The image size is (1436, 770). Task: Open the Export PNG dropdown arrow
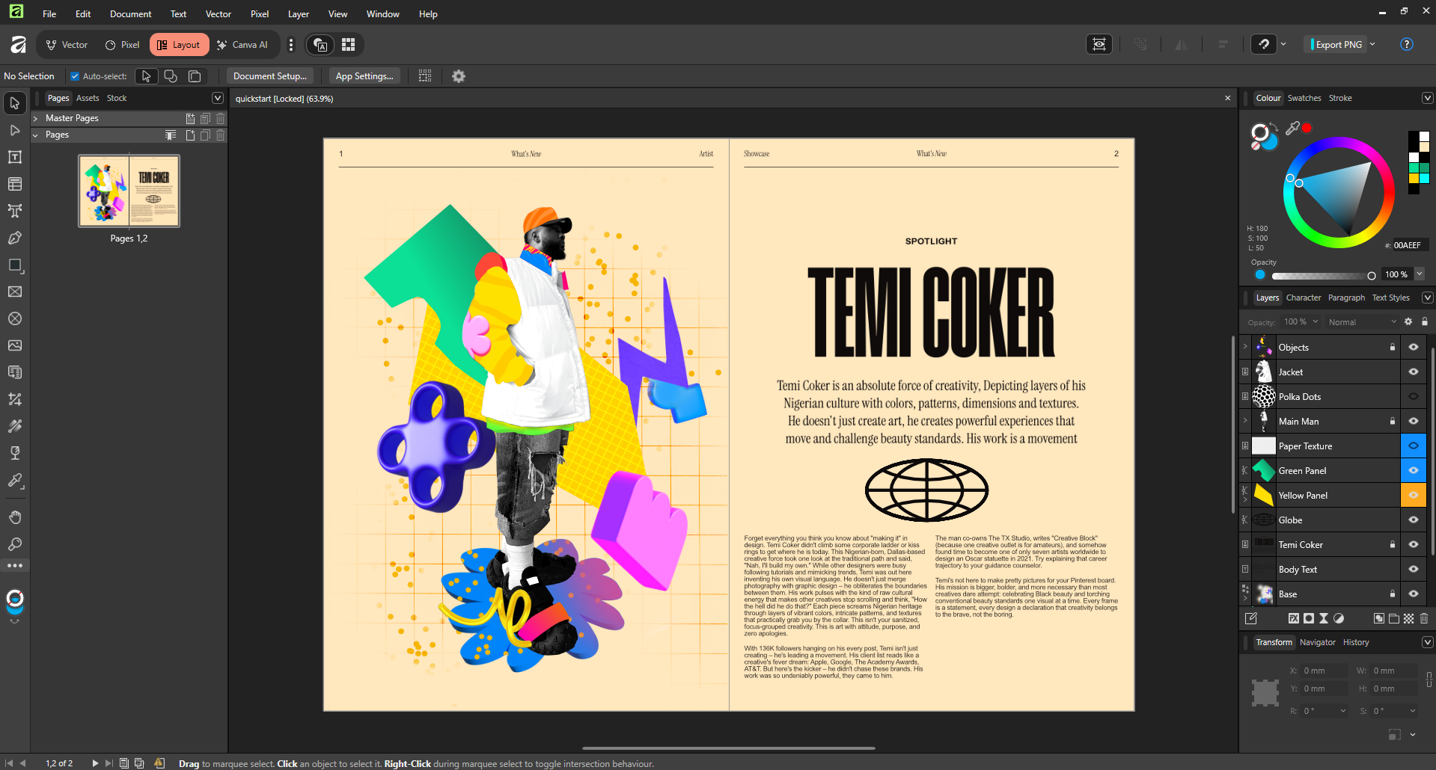pos(1373,44)
